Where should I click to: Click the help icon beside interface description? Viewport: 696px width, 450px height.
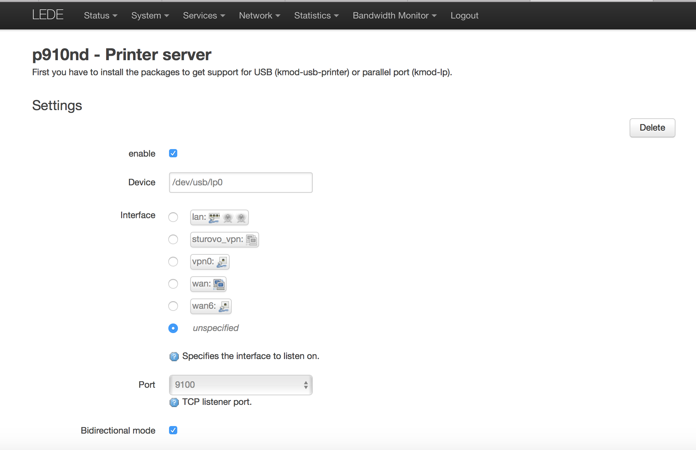point(174,357)
